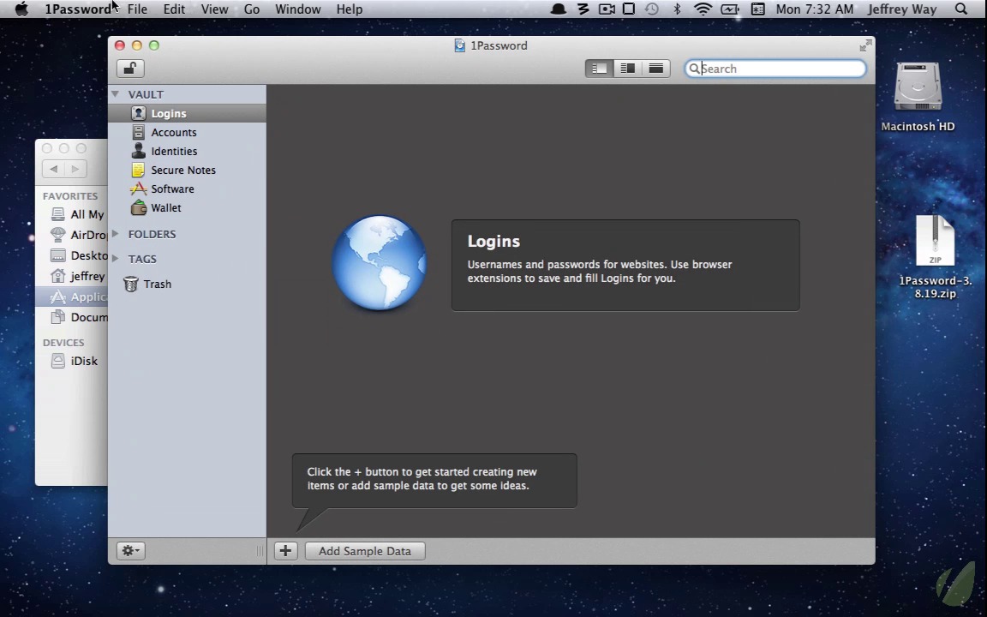This screenshot has height=617, width=987.
Task: Click the Bluetooth menu bar icon
Action: (x=678, y=9)
